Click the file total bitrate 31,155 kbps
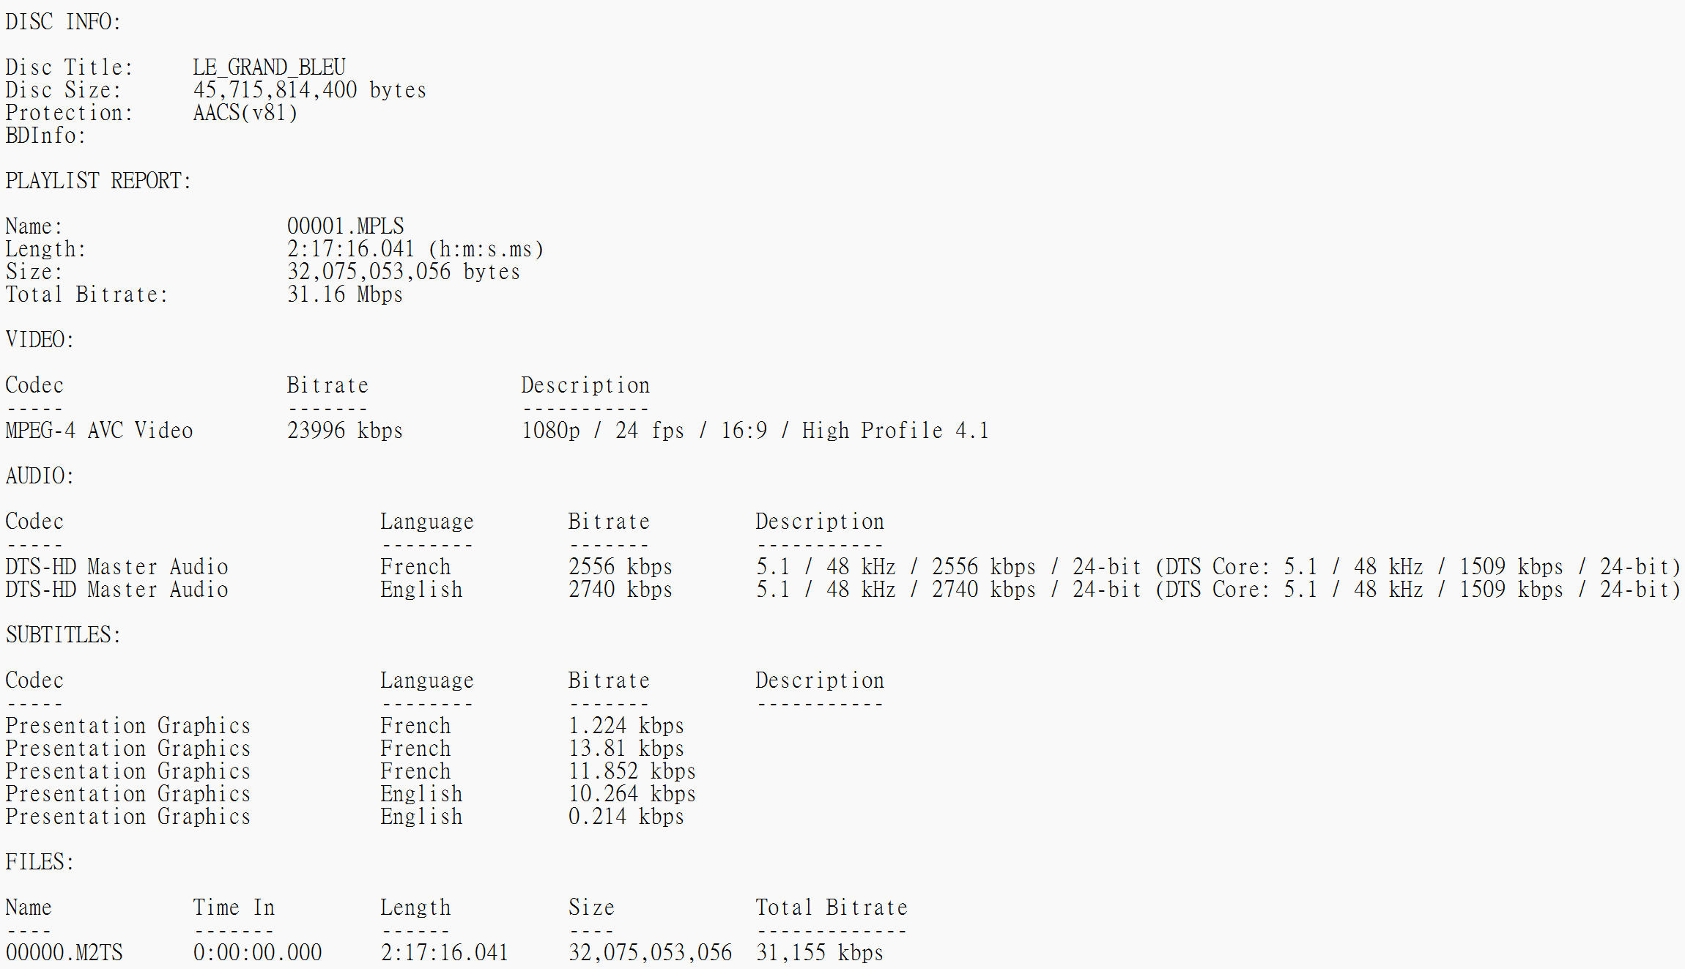The image size is (1685, 969). point(819,953)
